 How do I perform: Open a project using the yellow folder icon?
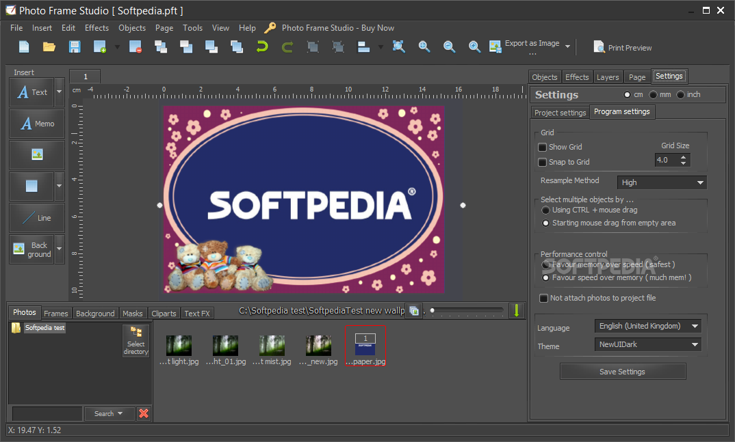point(49,46)
